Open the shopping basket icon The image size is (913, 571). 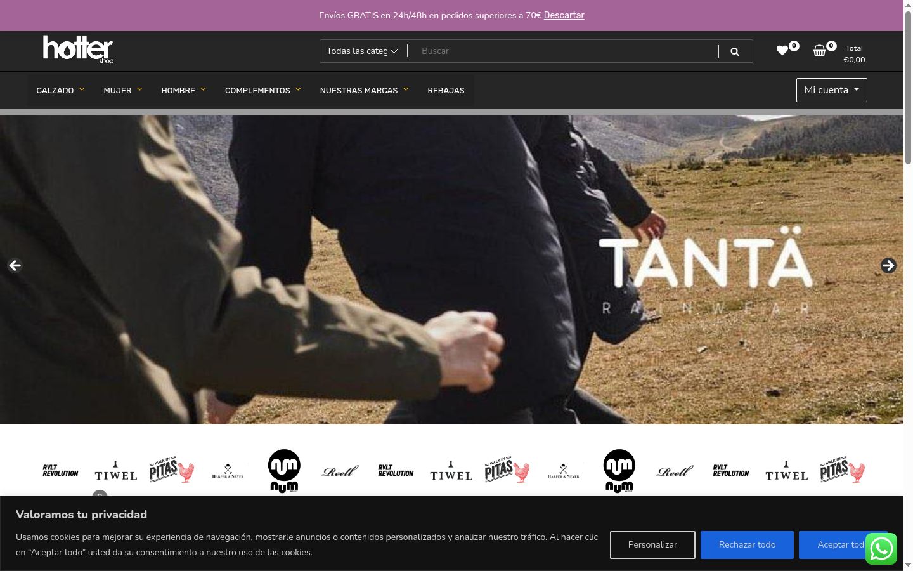pos(819,50)
